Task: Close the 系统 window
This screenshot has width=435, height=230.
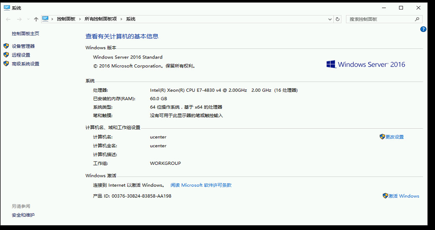Action: point(418,8)
